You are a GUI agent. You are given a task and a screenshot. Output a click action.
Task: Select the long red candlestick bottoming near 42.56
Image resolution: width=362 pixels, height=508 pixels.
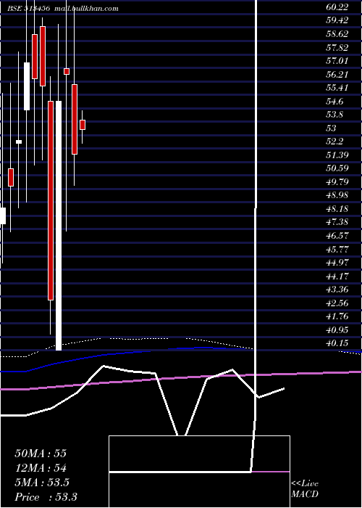[x=51, y=200]
